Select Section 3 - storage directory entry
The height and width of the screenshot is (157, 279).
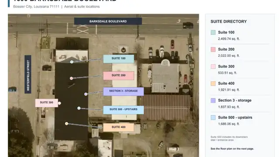tap(235, 100)
